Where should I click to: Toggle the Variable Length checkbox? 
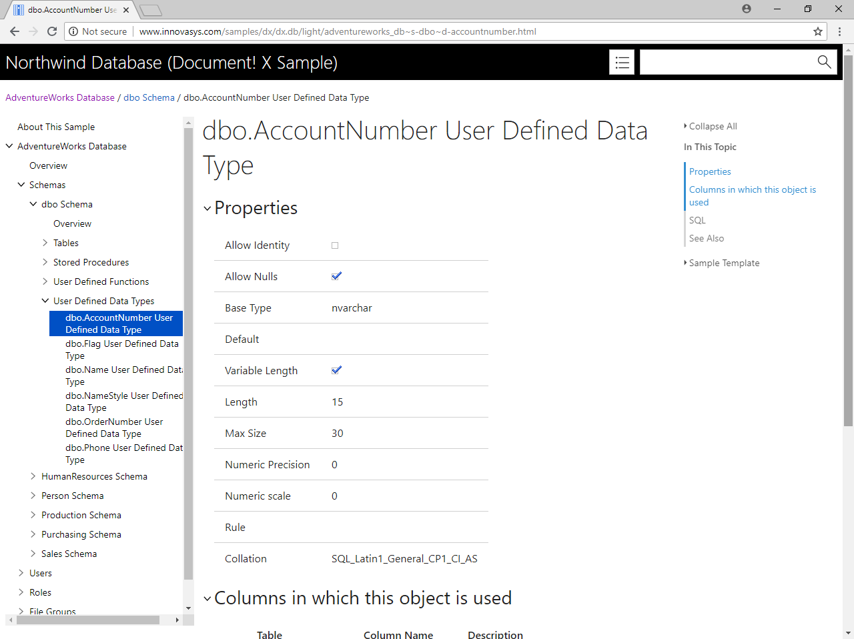(x=336, y=370)
